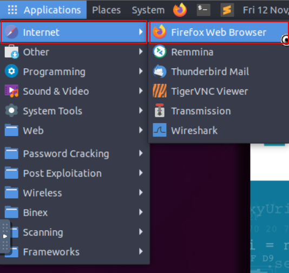
Task: Click the Transmission download icon
Action: click(160, 110)
